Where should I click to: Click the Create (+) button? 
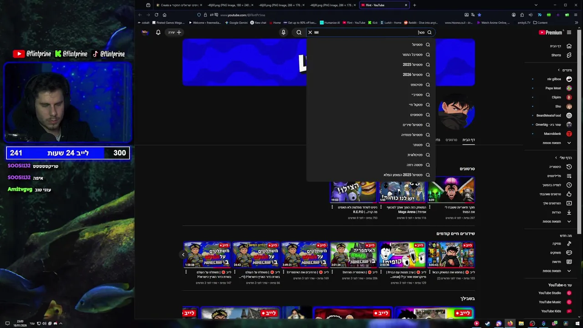174,32
